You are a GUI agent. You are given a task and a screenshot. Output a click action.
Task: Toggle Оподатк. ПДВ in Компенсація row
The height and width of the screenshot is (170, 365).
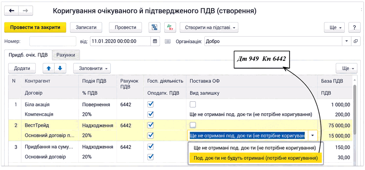pyautogui.click(x=151, y=114)
